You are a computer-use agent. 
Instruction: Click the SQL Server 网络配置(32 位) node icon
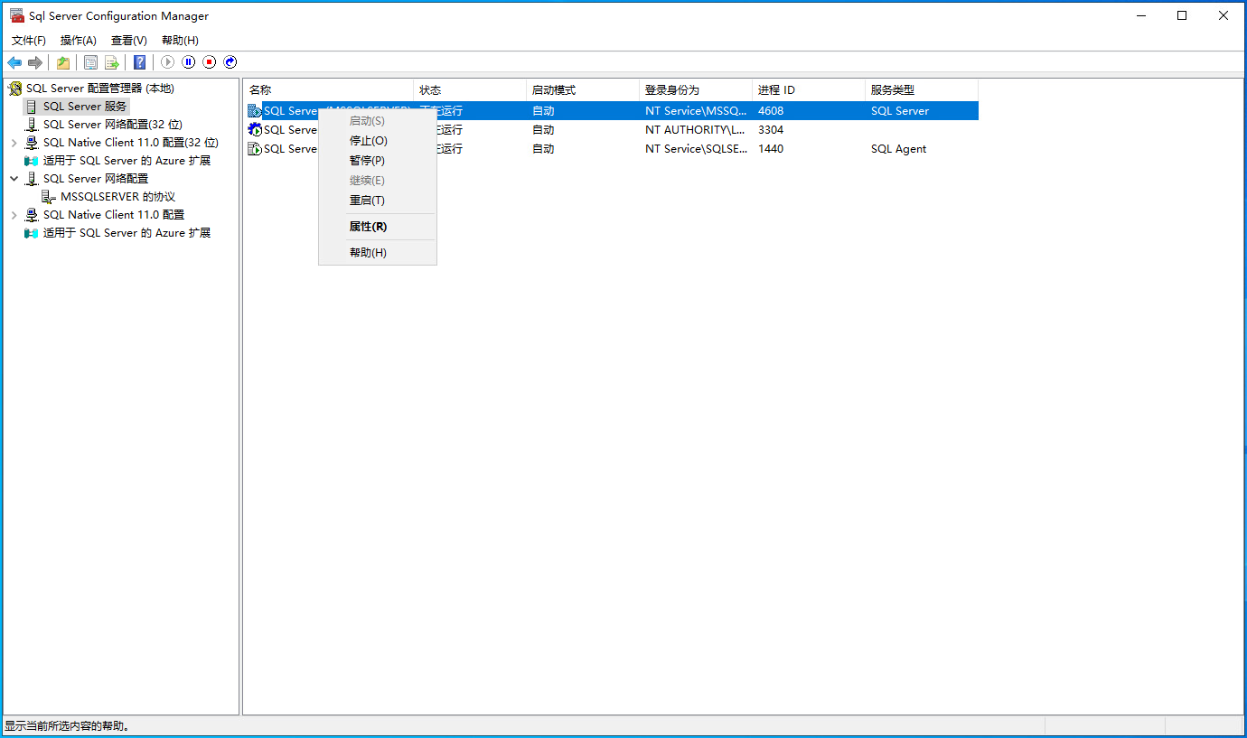coord(33,125)
